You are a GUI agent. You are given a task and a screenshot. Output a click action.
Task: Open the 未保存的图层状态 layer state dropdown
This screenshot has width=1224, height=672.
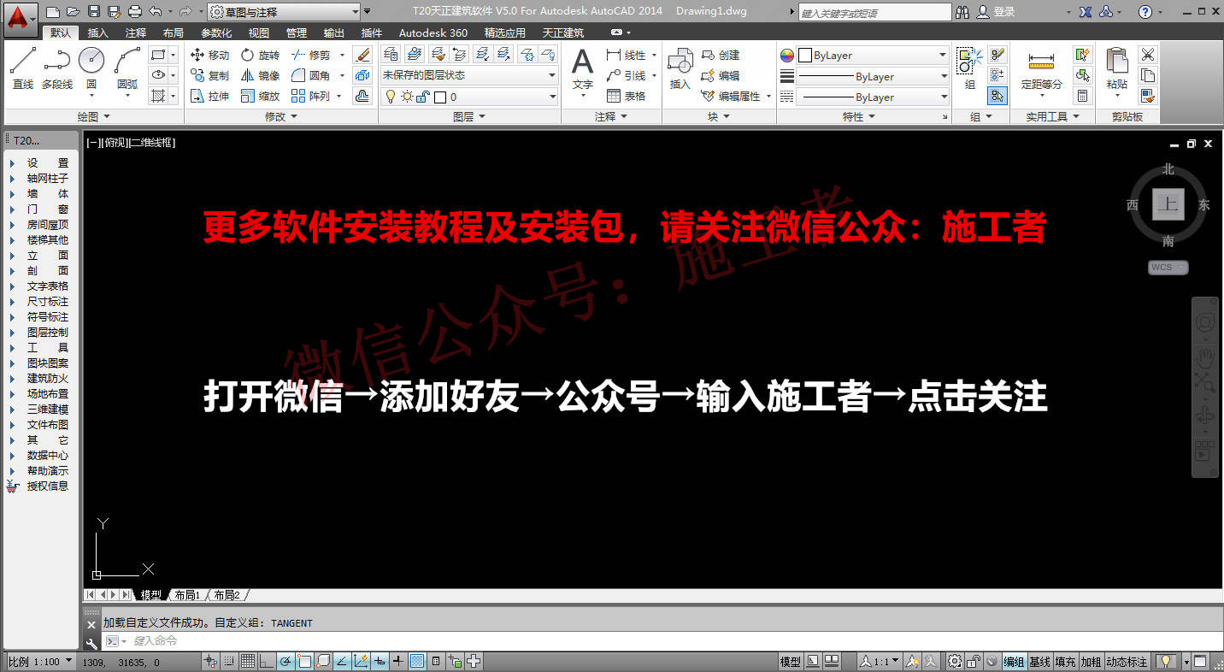[x=469, y=75]
